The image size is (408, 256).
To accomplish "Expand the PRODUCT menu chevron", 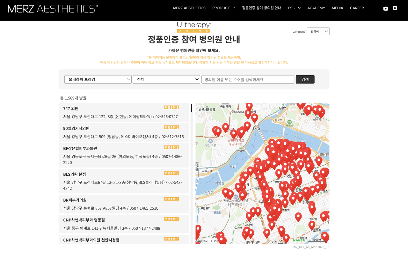I will point(234,8).
